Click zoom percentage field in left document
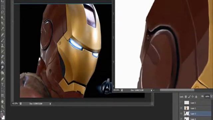Screen dimensions: 213x120 coord(15,104)
